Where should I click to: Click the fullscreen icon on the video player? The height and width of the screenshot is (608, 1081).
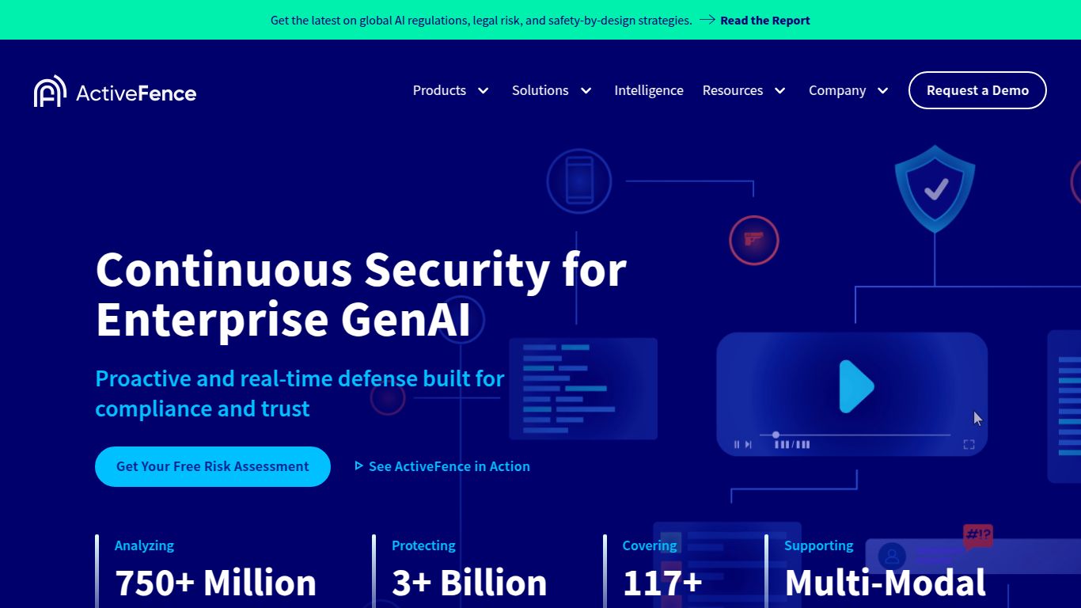click(969, 444)
